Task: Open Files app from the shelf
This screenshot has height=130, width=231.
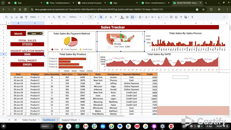Action: (x=103, y=126)
